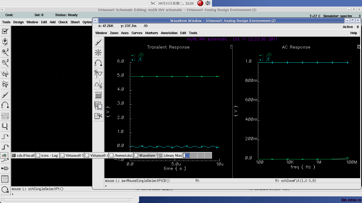Viewport: 362px width, 203px height.
Task: Click the crosshair marker B icon
Action: coord(98,84)
